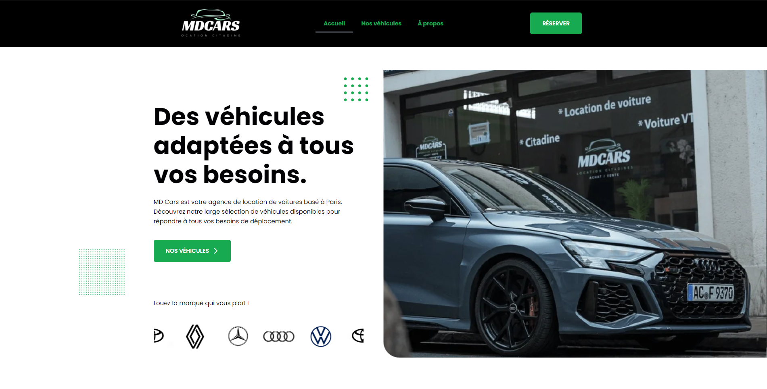Select the Renault diamond brand logo

pos(195,336)
